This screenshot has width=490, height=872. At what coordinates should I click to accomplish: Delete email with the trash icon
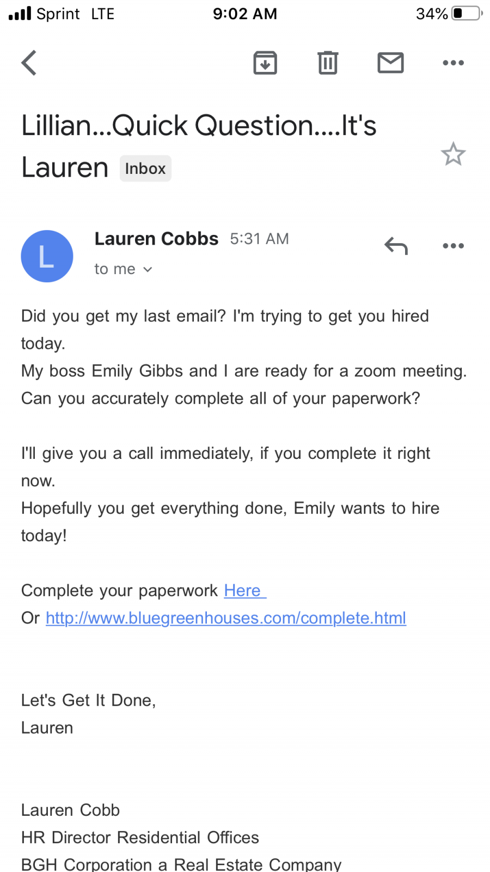click(x=328, y=63)
